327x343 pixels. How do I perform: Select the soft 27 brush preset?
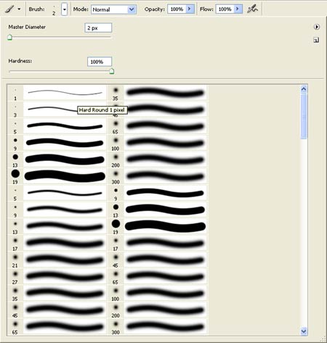tap(57, 276)
